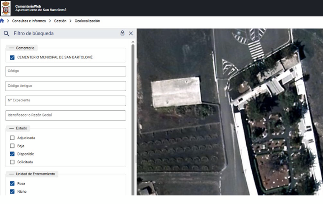Collapse the Estado group

pyautogui.click(x=11, y=128)
